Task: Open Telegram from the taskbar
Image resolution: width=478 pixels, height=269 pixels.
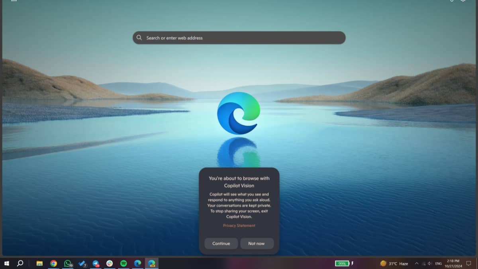Action: [x=96, y=263]
